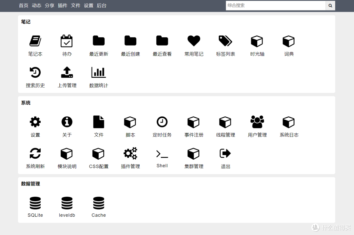
Task: Open the 关于 info icon
Action: pos(67,122)
